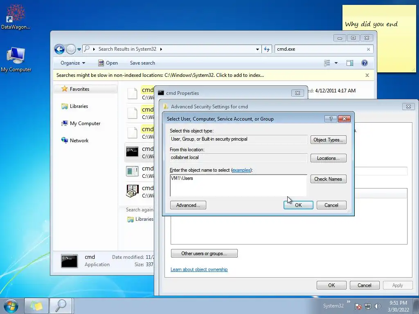
Task: Open network tray icon
Action: [368, 306]
